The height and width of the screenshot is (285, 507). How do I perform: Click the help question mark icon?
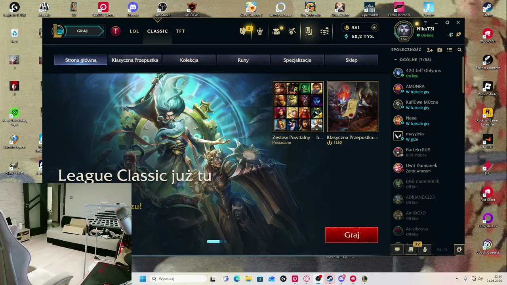pyautogui.click(x=425, y=23)
